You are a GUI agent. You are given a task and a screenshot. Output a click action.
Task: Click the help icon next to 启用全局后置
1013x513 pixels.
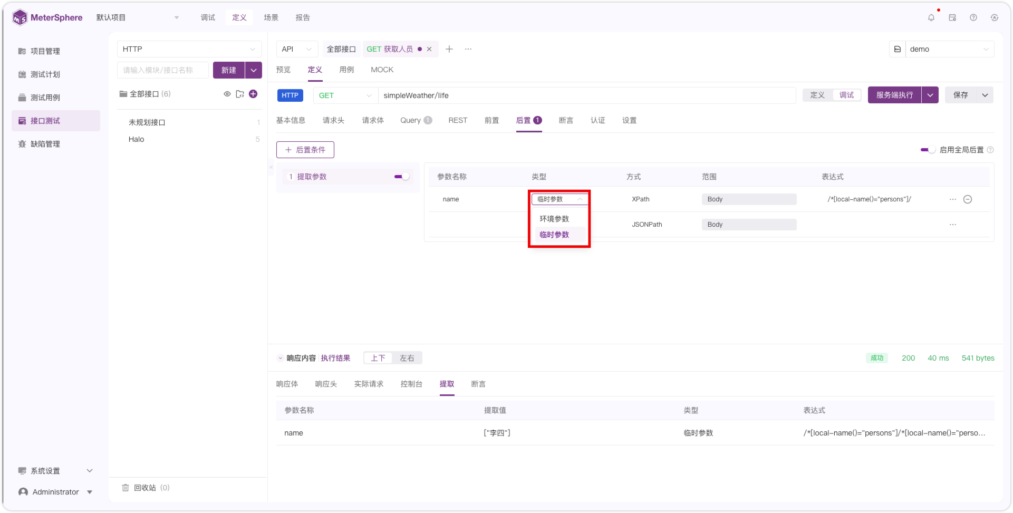point(990,150)
